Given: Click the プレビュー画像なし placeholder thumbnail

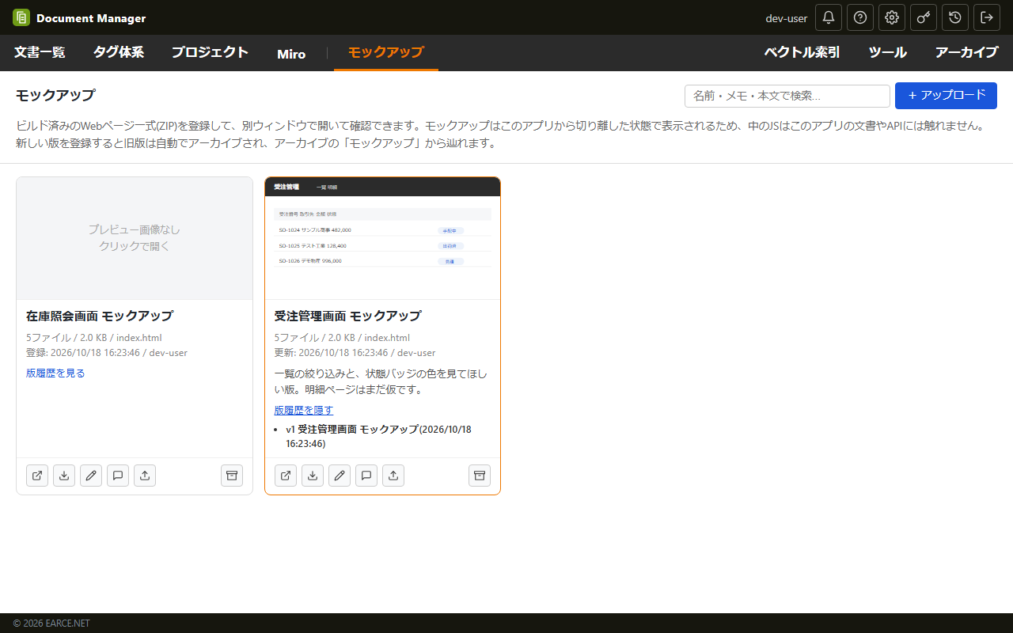Looking at the screenshot, I should (x=135, y=238).
